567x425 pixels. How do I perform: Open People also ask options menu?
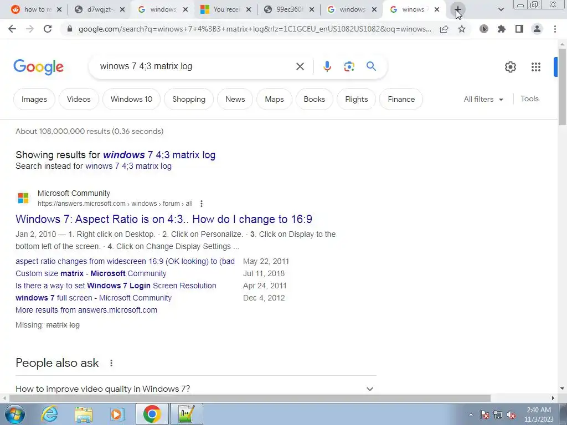[x=111, y=363]
